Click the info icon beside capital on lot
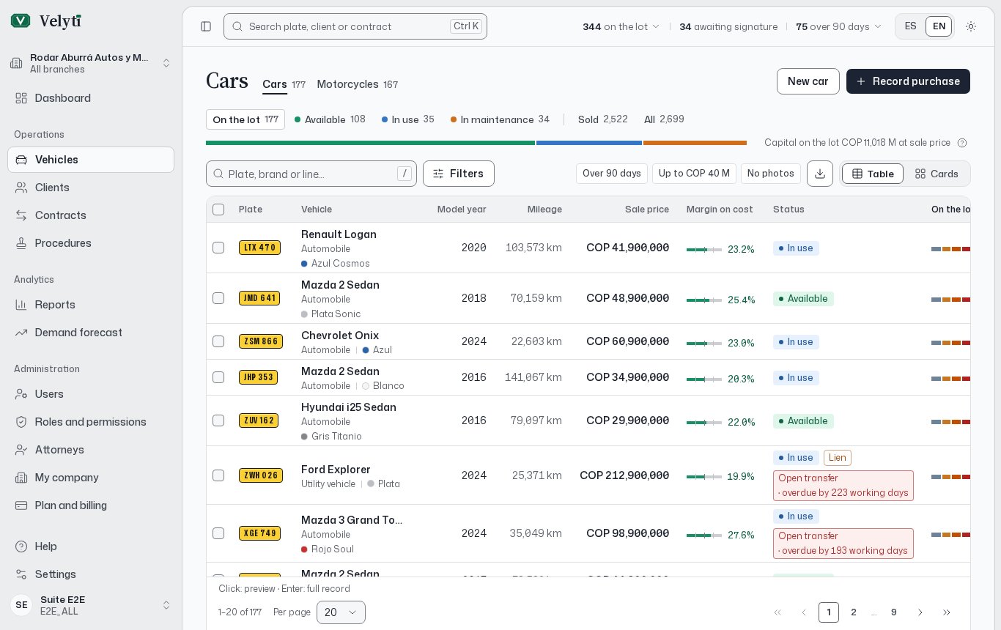The width and height of the screenshot is (1001, 630). 962,143
